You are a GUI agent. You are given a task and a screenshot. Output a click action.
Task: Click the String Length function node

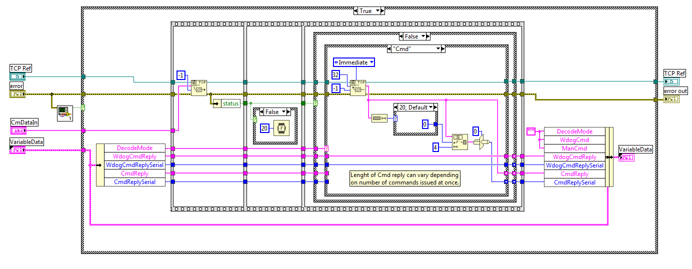click(x=379, y=118)
